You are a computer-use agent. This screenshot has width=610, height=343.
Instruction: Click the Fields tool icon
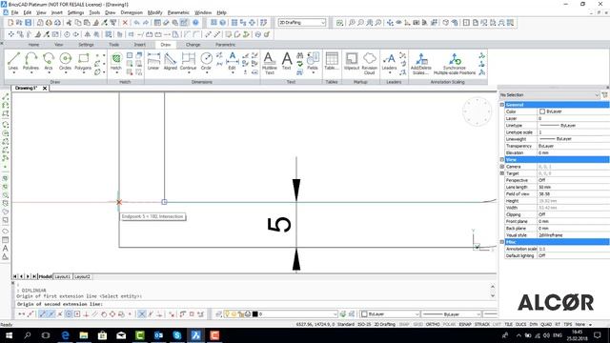(313, 61)
